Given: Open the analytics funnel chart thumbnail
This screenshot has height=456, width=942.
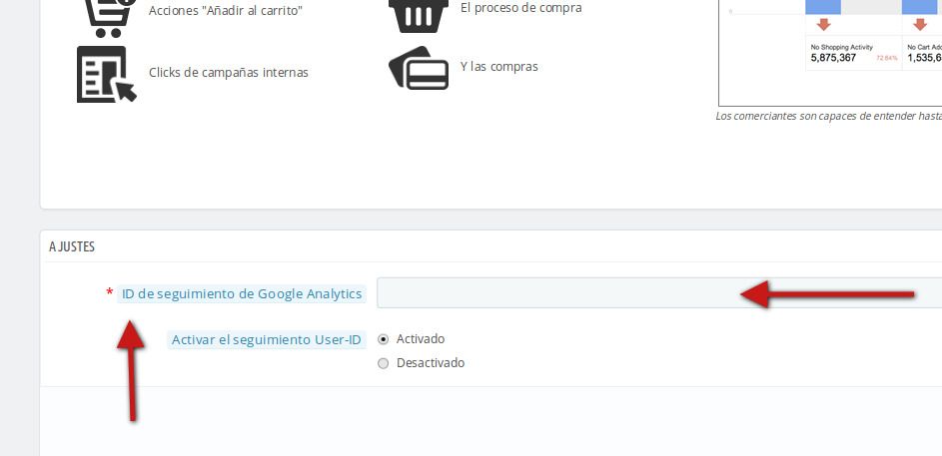Looking at the screenshot, I should pos(830,53).
